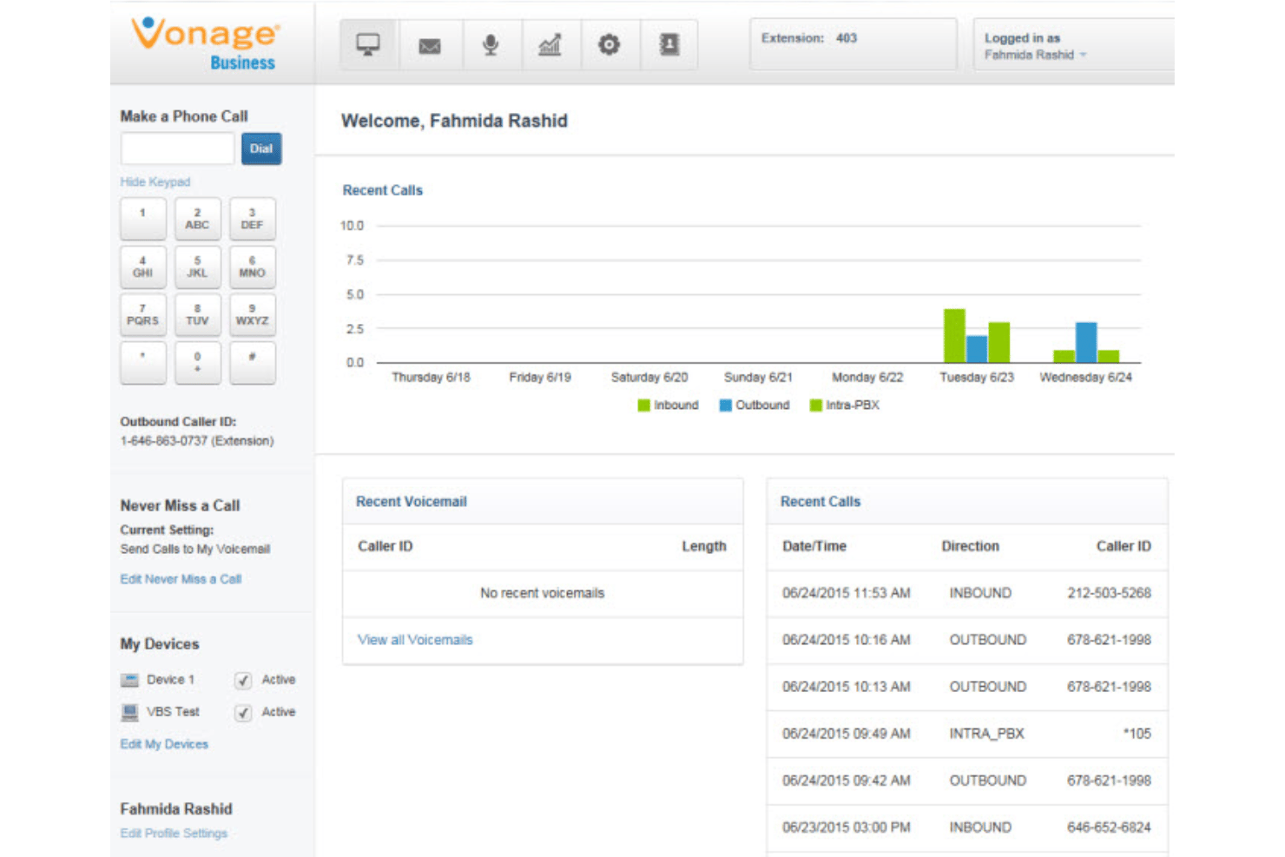Click the Length column header
This screenshot has height=857, width=1285.
point(703,546)
